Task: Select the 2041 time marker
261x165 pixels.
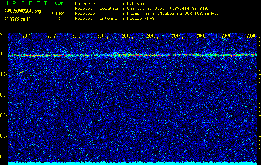Action: point(27,36)
